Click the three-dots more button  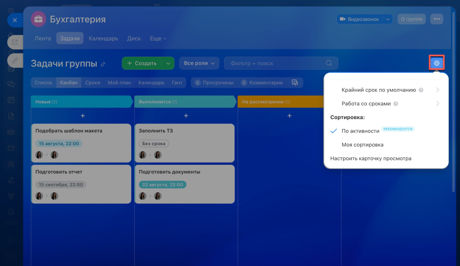tap(437, 19)
